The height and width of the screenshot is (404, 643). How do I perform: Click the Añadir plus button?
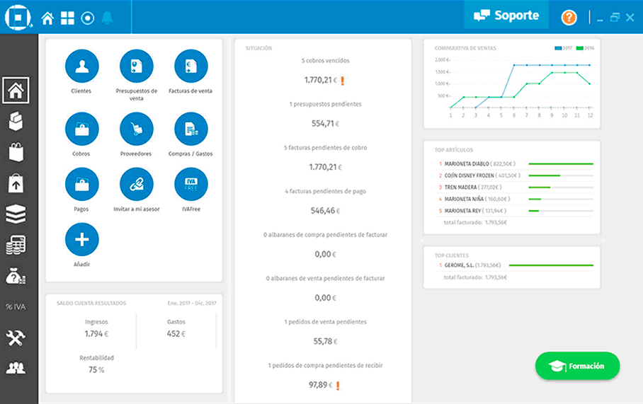coord(81,240)
